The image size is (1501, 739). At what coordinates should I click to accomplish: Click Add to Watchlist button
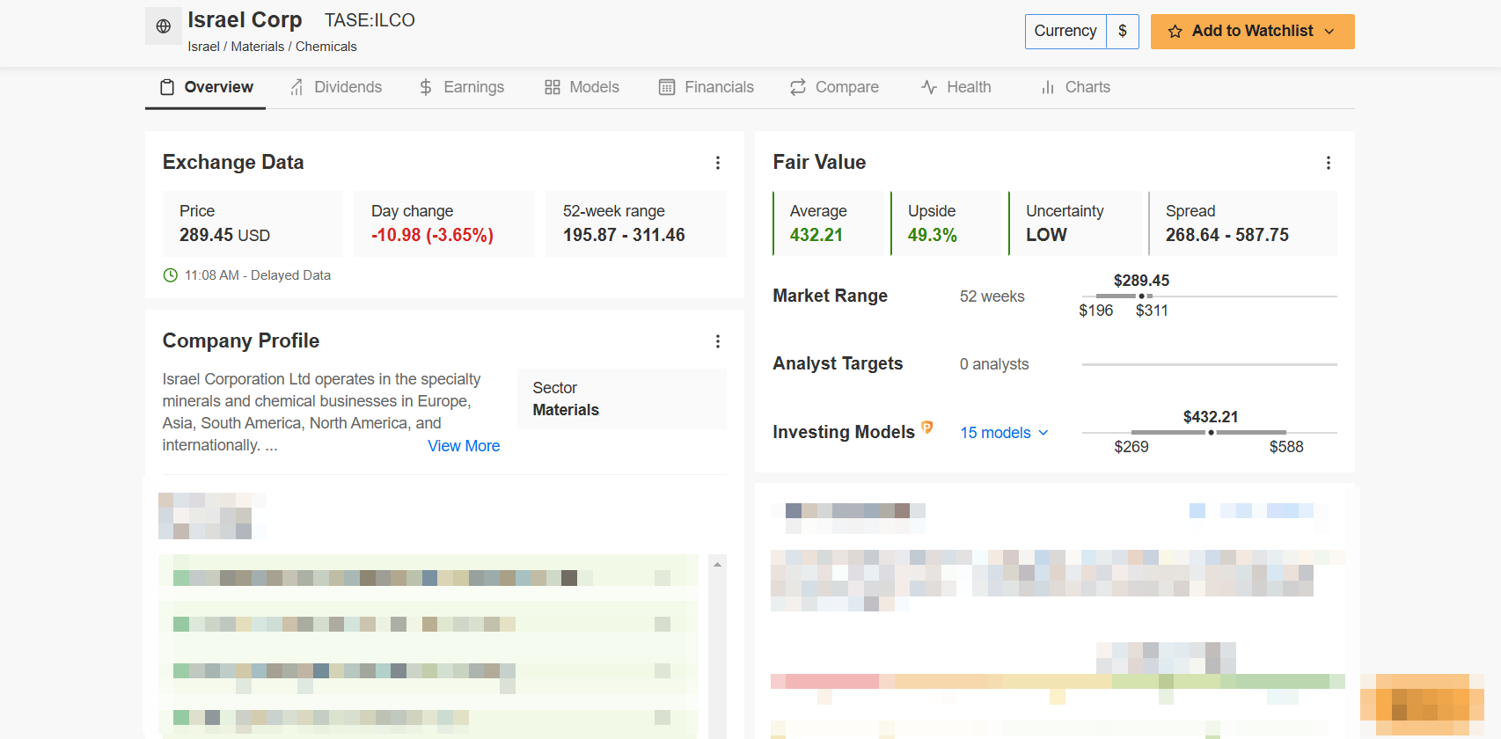1253,32
